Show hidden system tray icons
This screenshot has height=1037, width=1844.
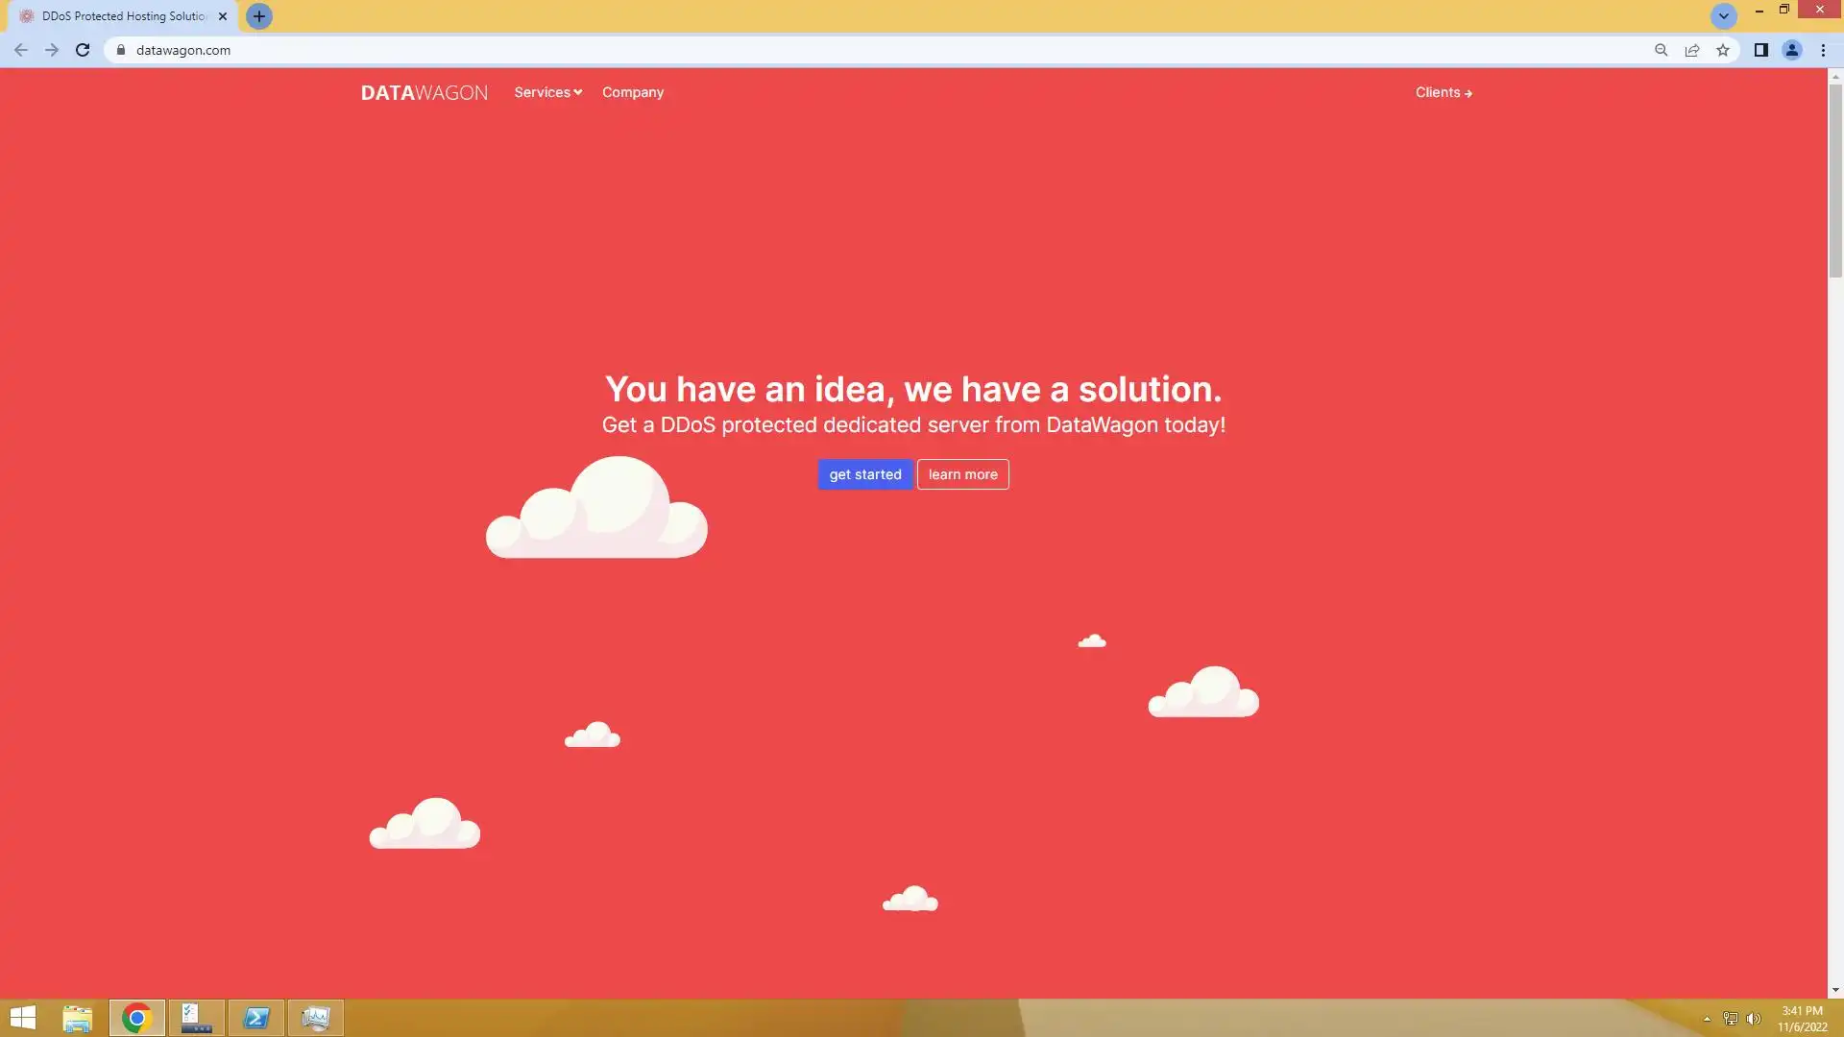click(1707, 1019)
